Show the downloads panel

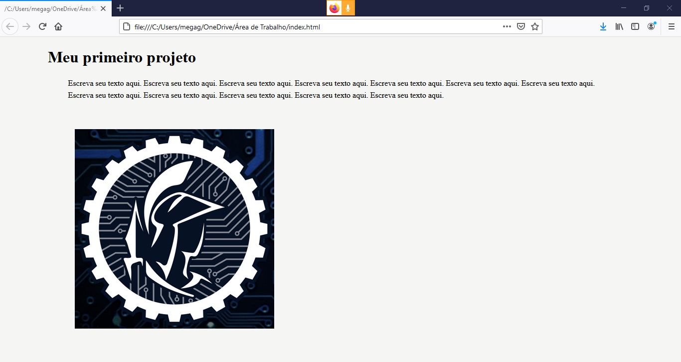pos(603,26)
